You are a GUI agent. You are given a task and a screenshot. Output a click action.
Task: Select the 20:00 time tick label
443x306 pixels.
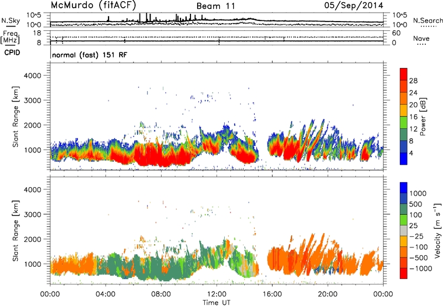(327, 294)
